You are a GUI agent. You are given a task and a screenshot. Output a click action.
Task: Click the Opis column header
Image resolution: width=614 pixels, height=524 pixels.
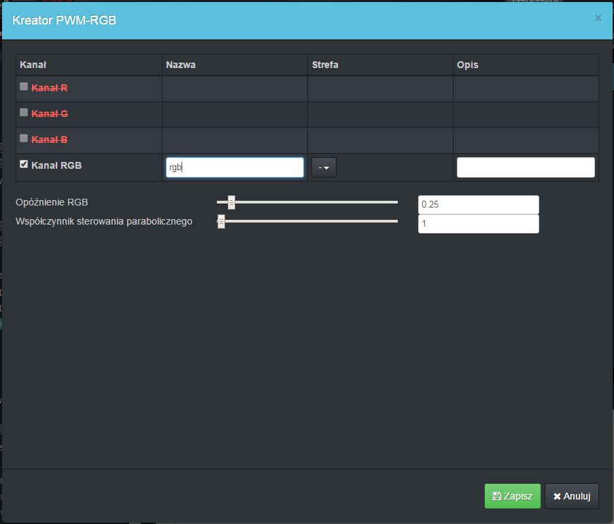pos(468,65)
